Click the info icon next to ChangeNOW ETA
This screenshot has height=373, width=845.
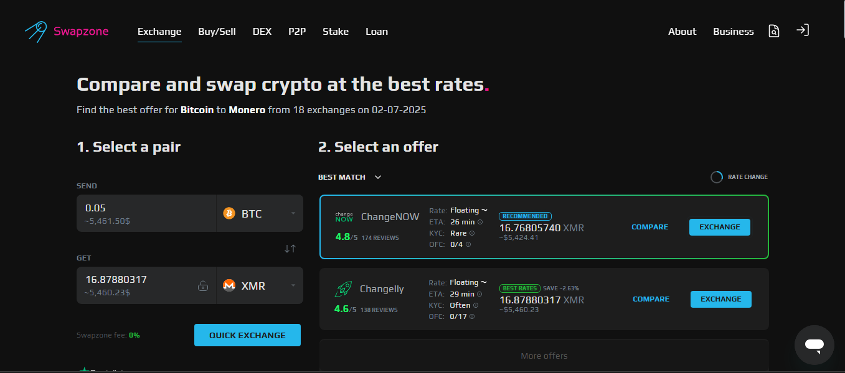pos(480,222)
